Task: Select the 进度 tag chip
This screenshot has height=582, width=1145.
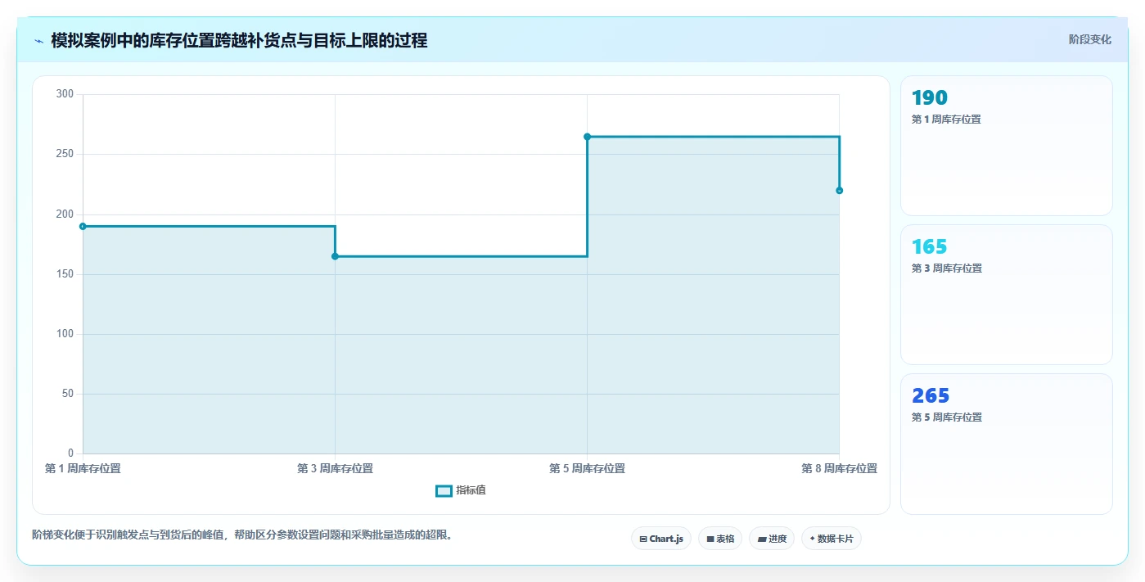Action: (772, 539)
